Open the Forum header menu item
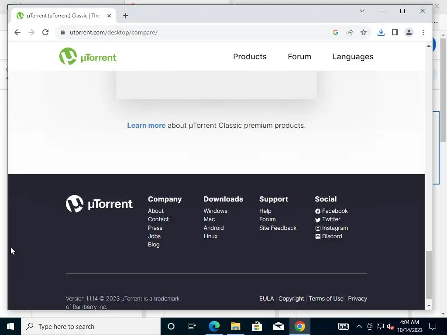 click(x=299, y=57)
